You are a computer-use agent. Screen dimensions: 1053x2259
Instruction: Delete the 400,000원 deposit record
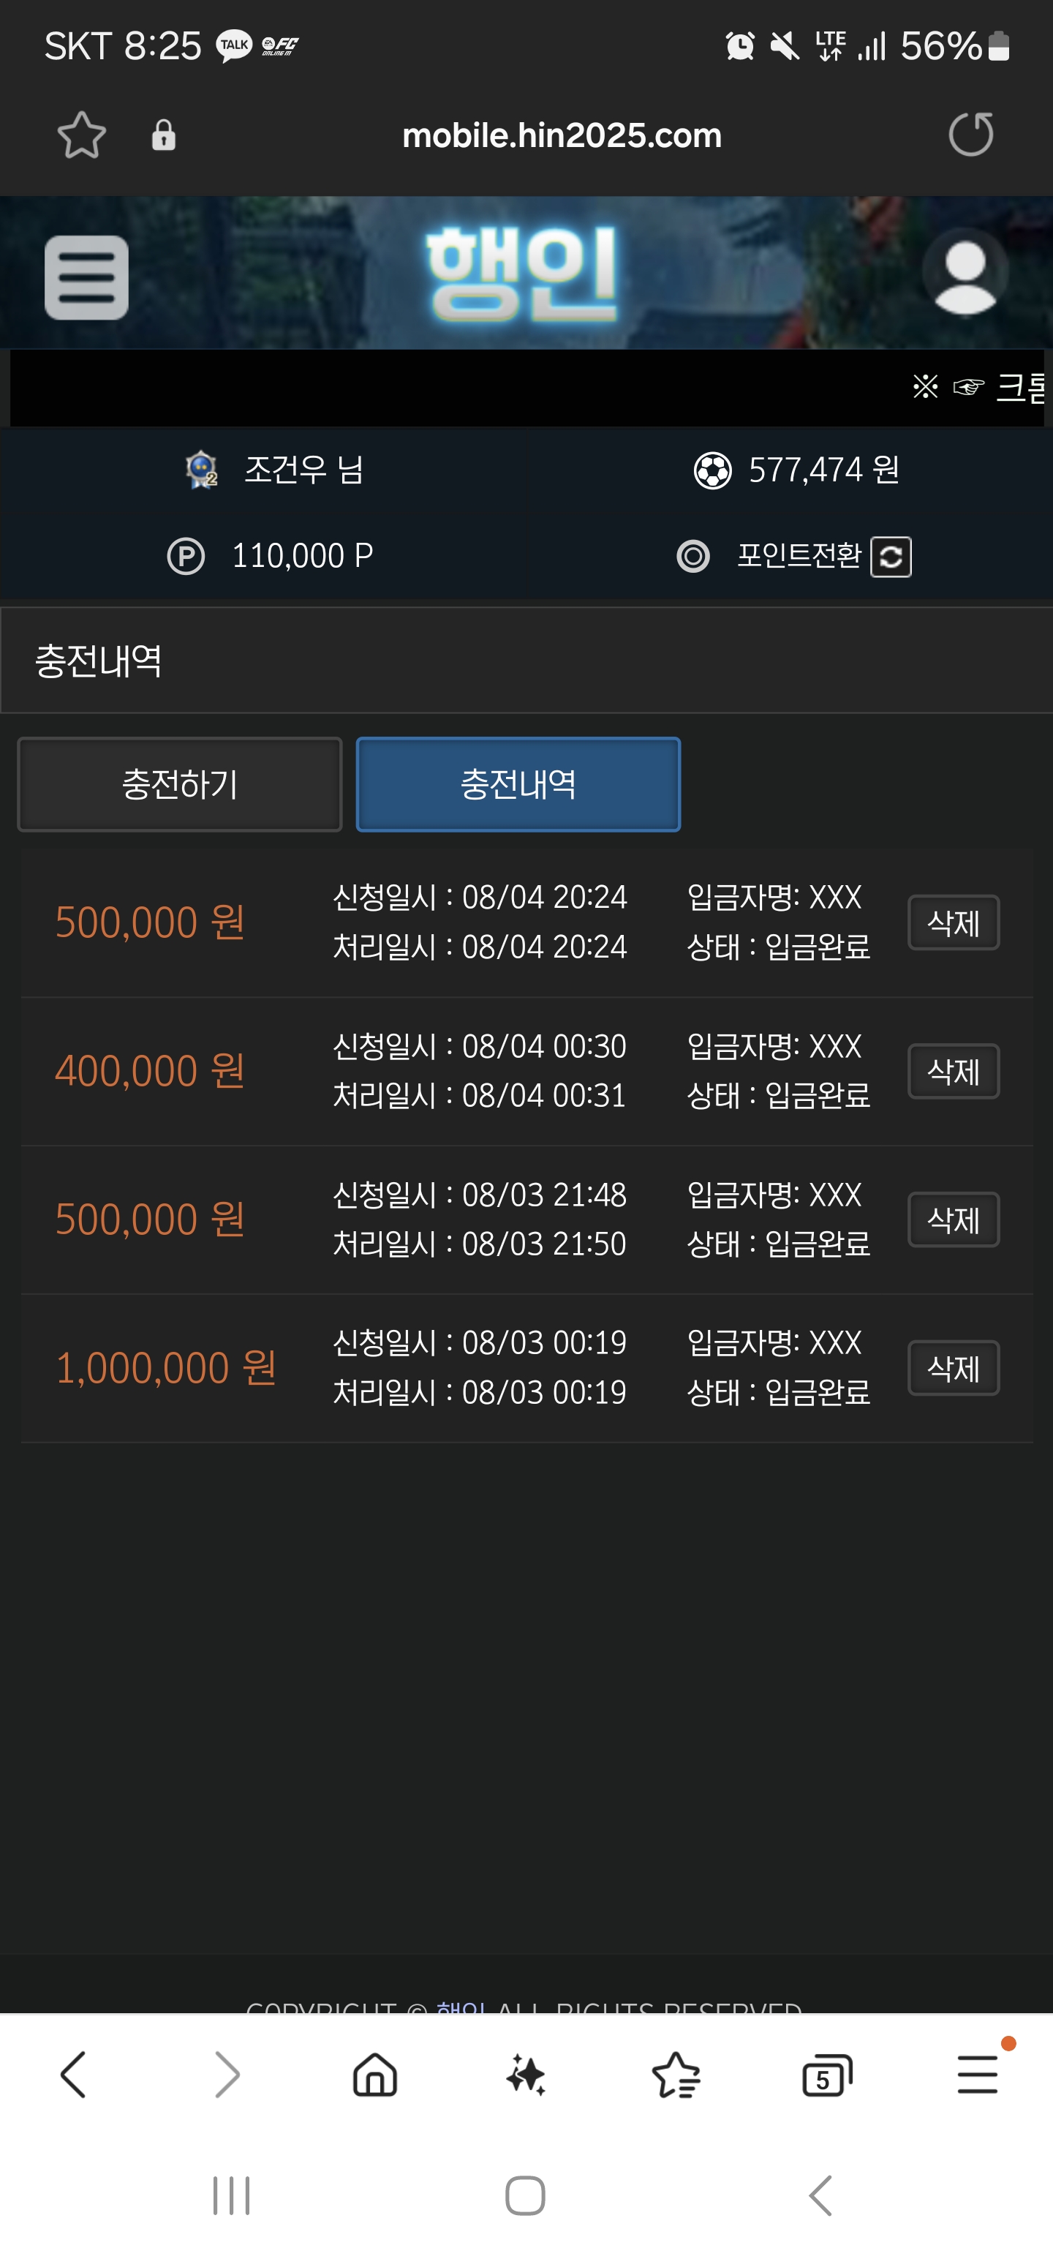tap(953, 1071)
